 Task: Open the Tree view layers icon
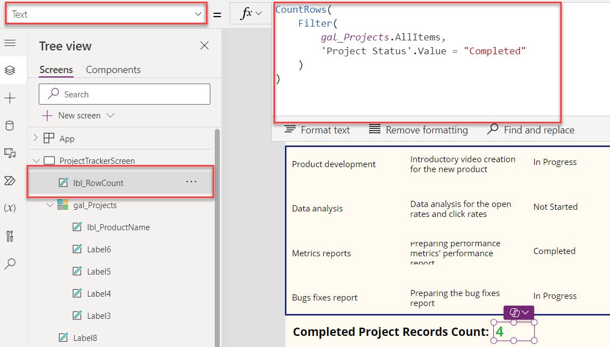click(x=10, y=70)
